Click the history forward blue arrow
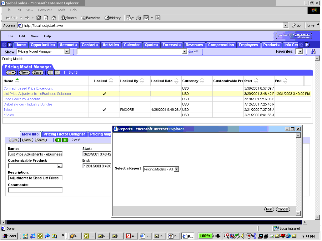Viewport: 322px width, 241px height. click(196, 52)
